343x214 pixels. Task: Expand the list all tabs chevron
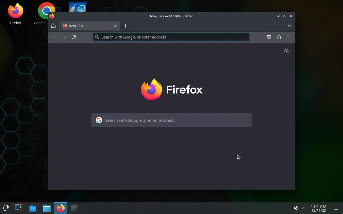[289, 26]
